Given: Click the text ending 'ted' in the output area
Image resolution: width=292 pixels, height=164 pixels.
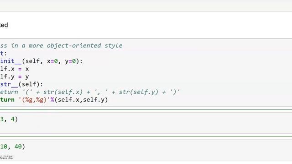Looking at the screenshot, I should point(4,25).
